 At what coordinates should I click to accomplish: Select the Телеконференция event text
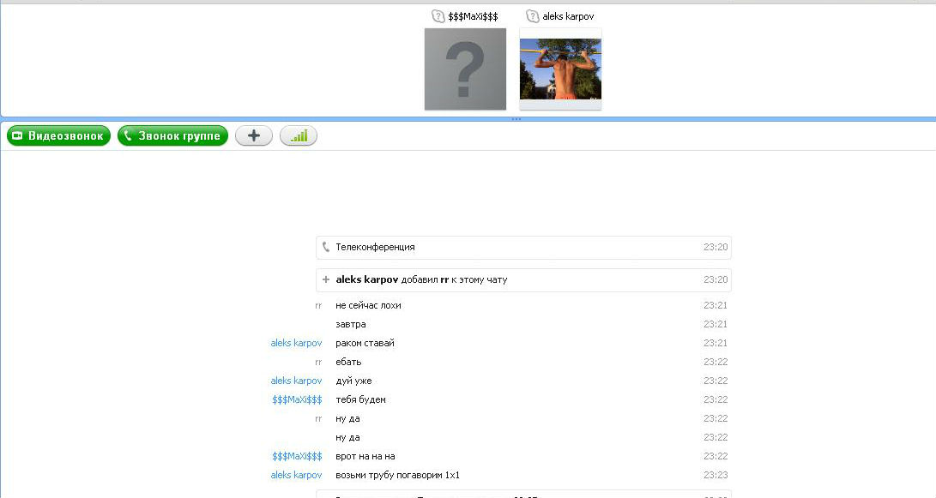click(x=375, y=247)
